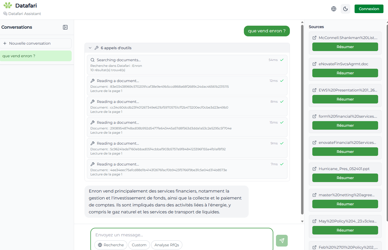388x250 pixels.
Task: Click checkmark of the 12ms reading step
Action: click(x=282, y=81)
